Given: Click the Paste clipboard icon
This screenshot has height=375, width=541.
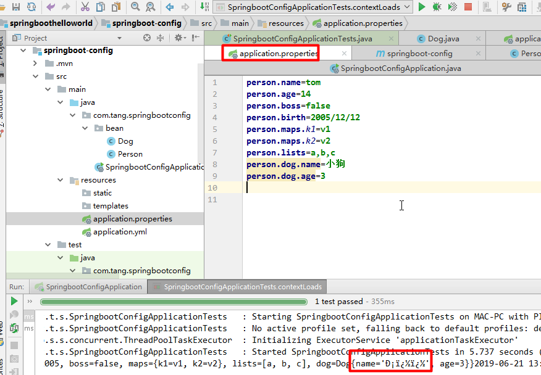Looking at the screenshot, I should 116,7.
